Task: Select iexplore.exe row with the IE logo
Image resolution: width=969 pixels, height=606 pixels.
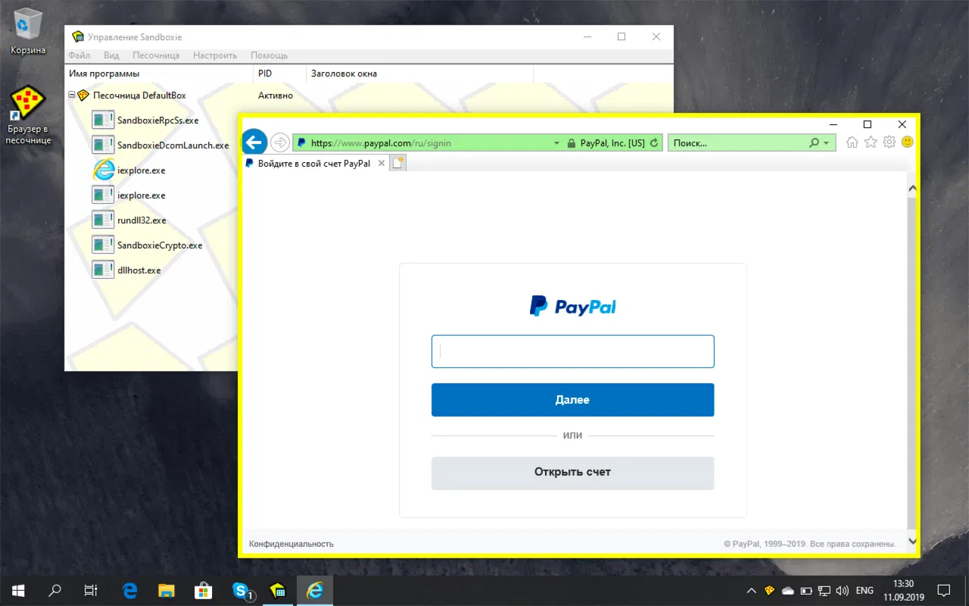Action: 141,170
